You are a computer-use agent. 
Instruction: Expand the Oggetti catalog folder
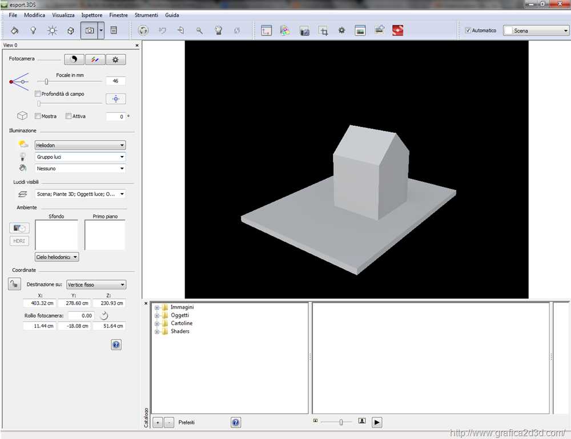[x=156, y=316]
